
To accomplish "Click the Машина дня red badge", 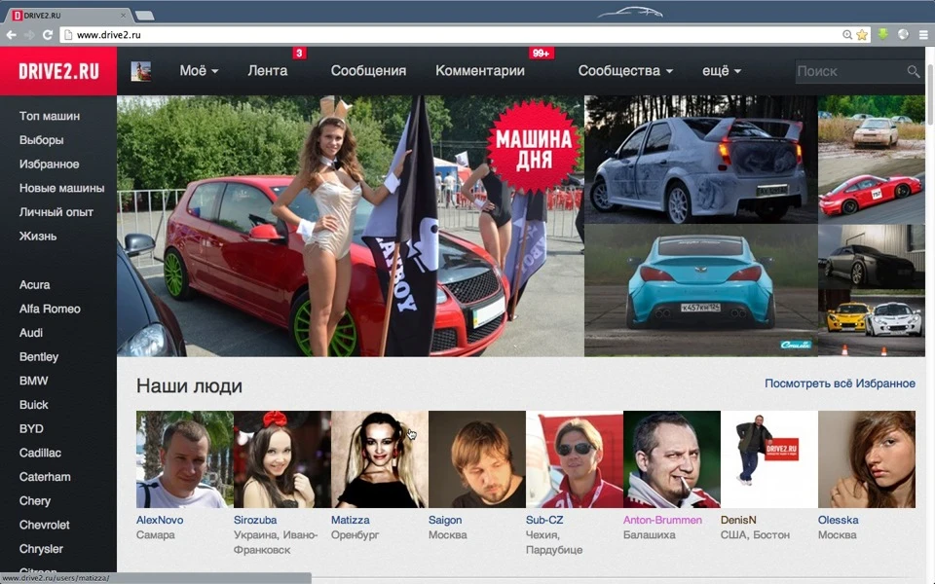I will click(x=533, y=147).
